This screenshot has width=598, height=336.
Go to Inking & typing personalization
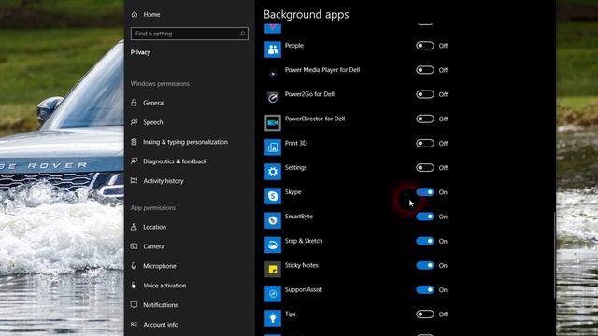pos(185,142)
